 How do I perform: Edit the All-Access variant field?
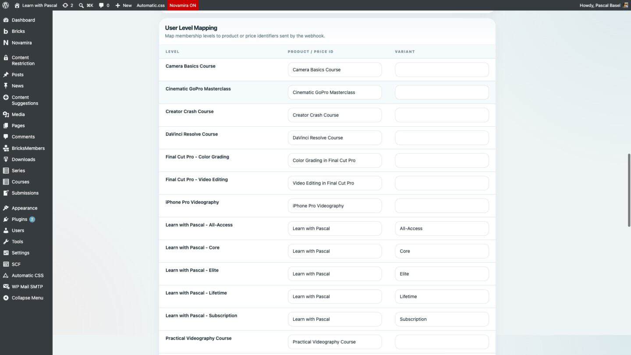click(442, 228)
